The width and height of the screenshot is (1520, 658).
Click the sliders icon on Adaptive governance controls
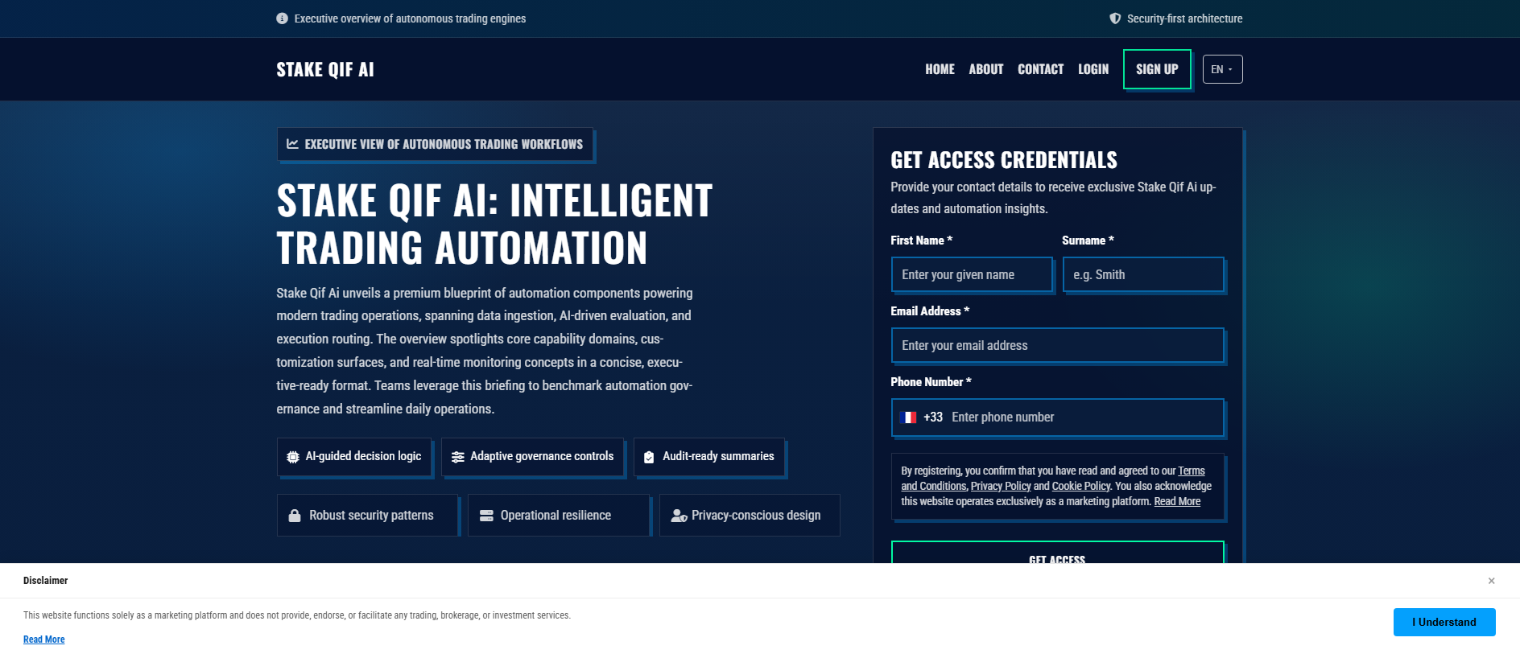click(458, 457)
